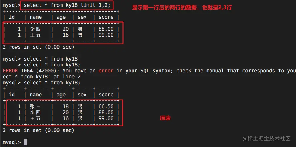Image resolution: width=296 pixels, height=147 pixels.
Task: Click the name cell '张三'
Action: (35, 106)
